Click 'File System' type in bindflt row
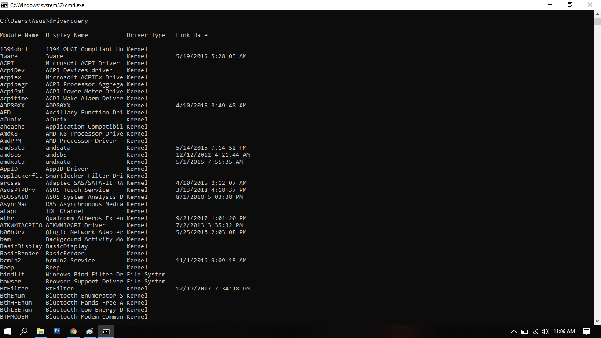Viewport: 601px width, 338px height. point(146,275)
